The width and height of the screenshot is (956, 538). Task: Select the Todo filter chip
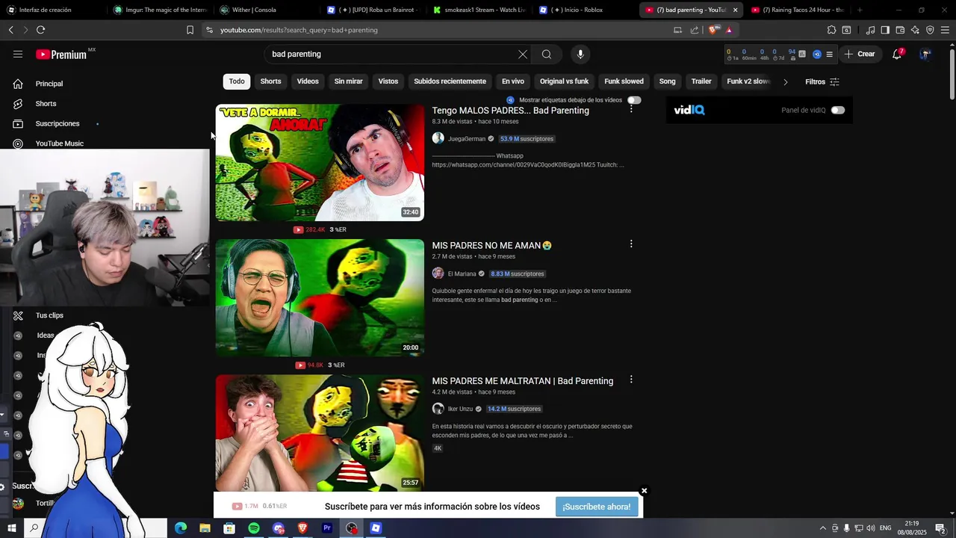click(x=237, y=81)
